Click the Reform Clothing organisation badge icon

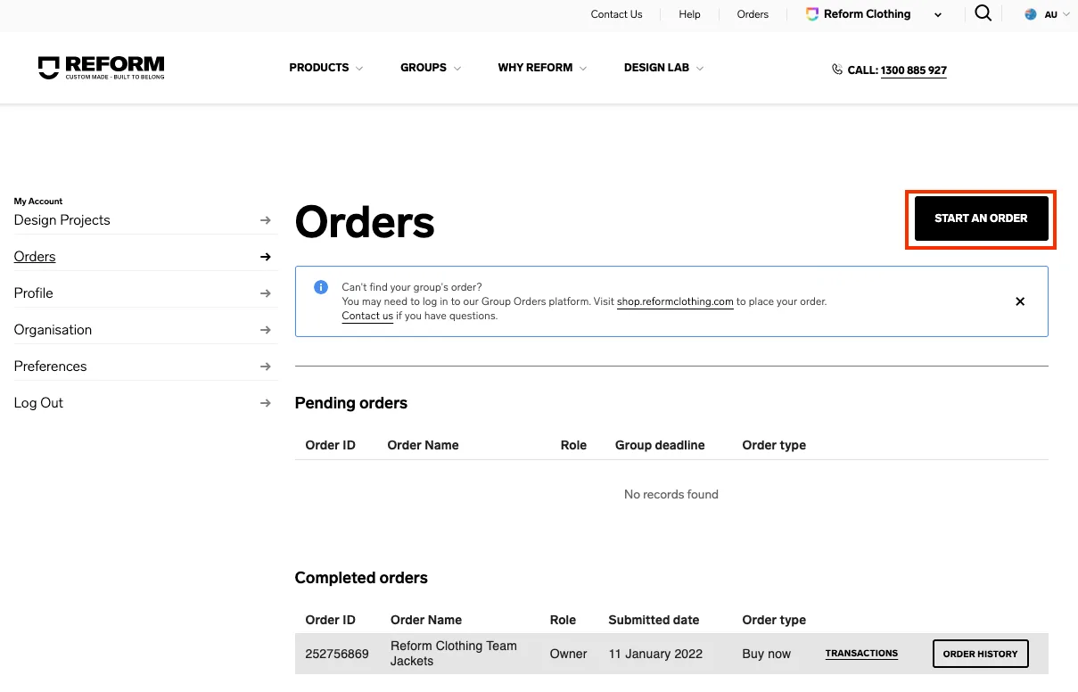click(811, 14)
